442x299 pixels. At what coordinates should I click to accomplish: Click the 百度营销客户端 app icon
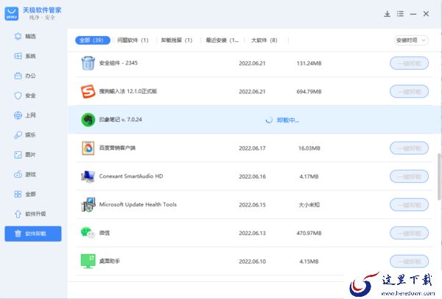point(88,148)
